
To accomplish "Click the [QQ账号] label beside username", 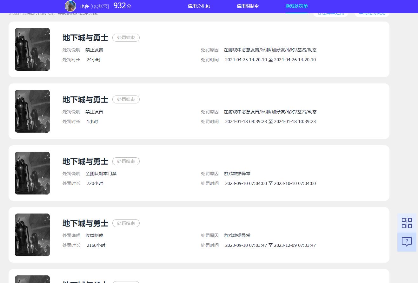I will click(100, 6).
